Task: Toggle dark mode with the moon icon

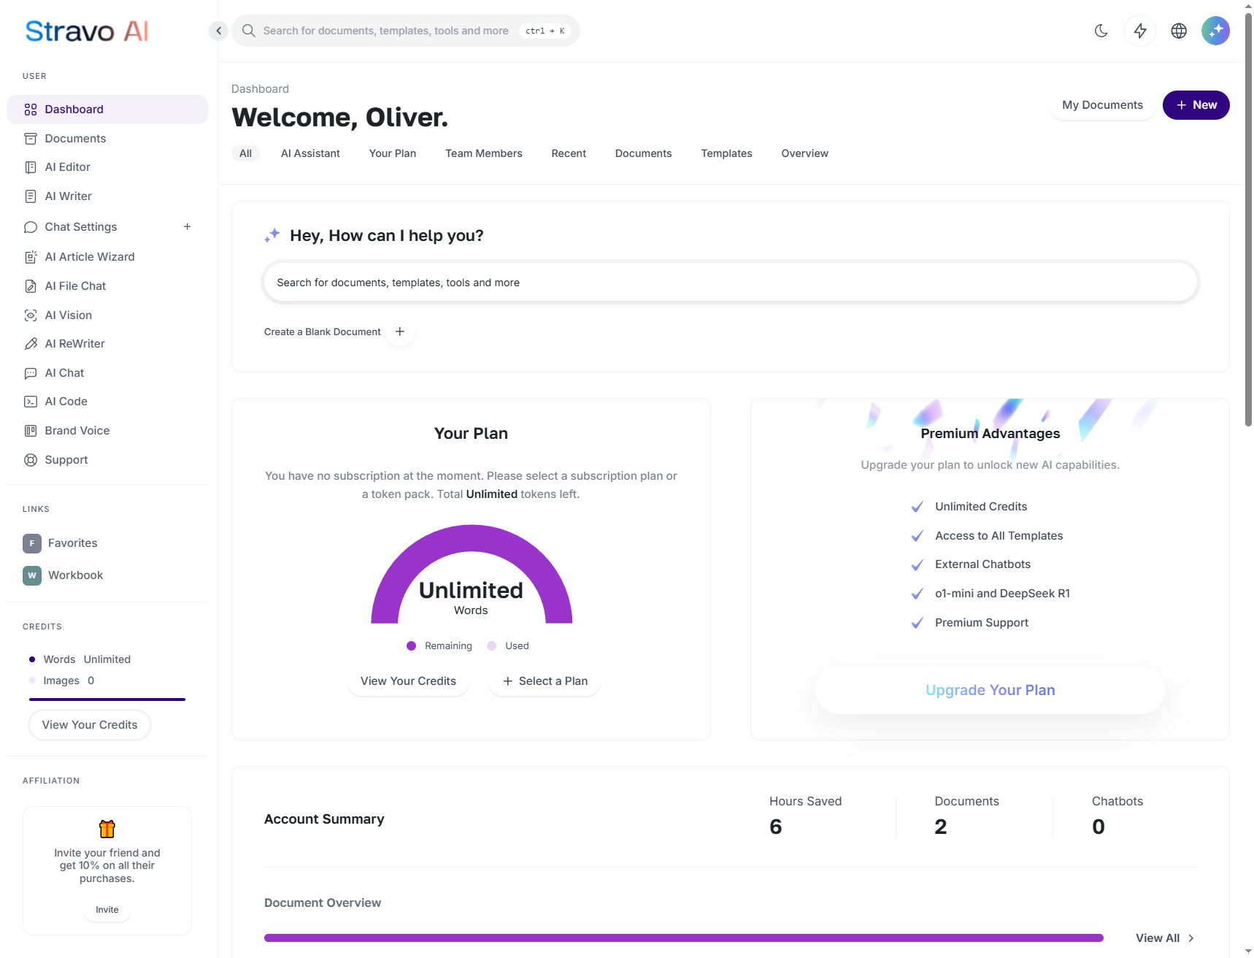Action: [1101, 31]
